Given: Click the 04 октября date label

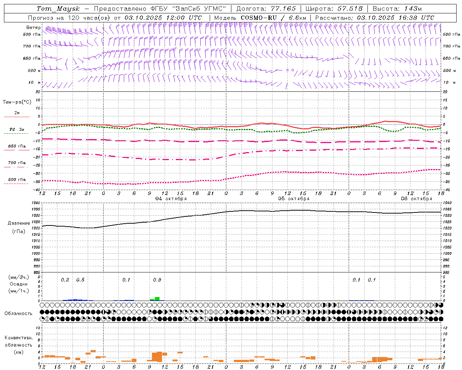Looking at the screenshot, I should [x=171, y=199].
